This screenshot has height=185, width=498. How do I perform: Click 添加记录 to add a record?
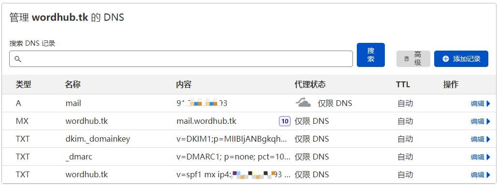pyautogui.click(x=461, y=59)
